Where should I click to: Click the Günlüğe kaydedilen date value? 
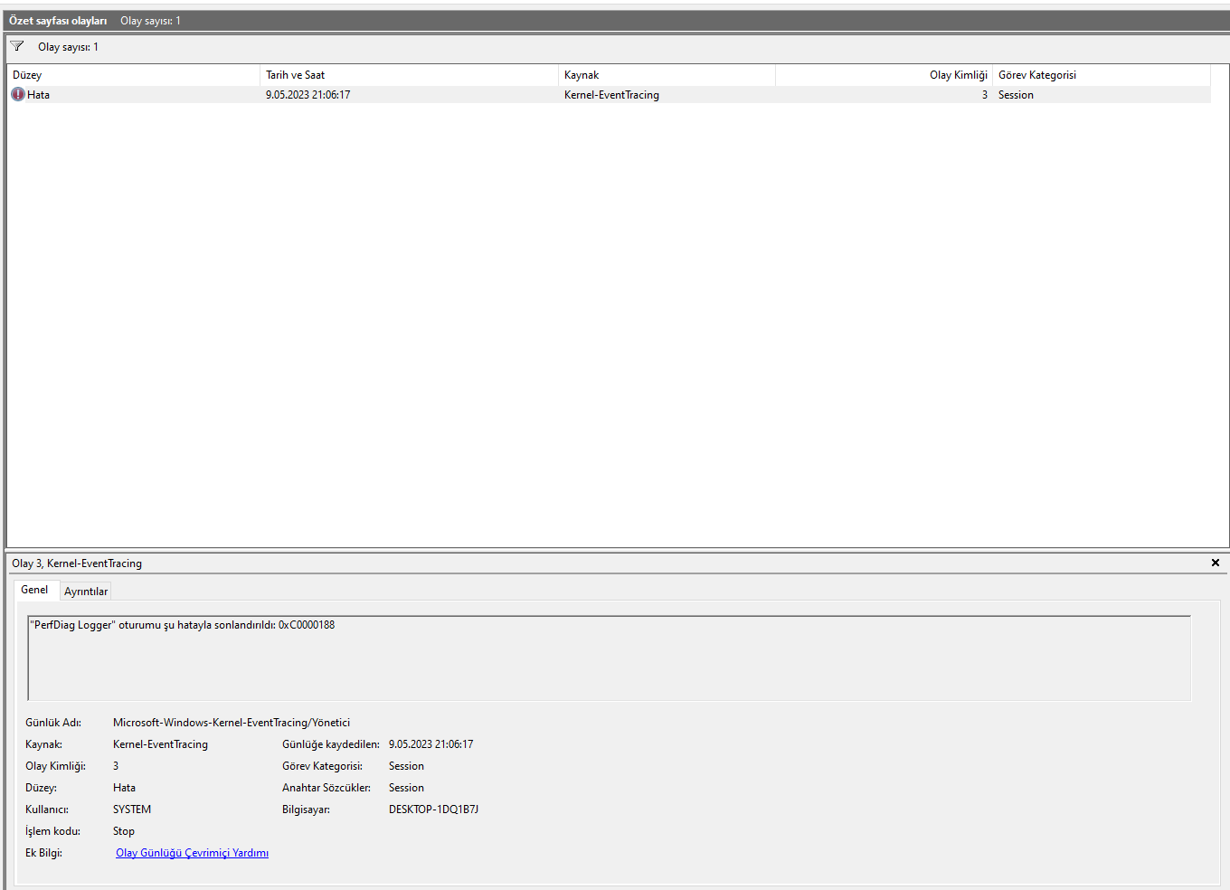pyautogui.click(x=430, y=744)
